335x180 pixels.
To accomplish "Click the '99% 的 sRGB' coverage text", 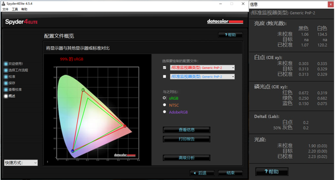I will [72, 59].
